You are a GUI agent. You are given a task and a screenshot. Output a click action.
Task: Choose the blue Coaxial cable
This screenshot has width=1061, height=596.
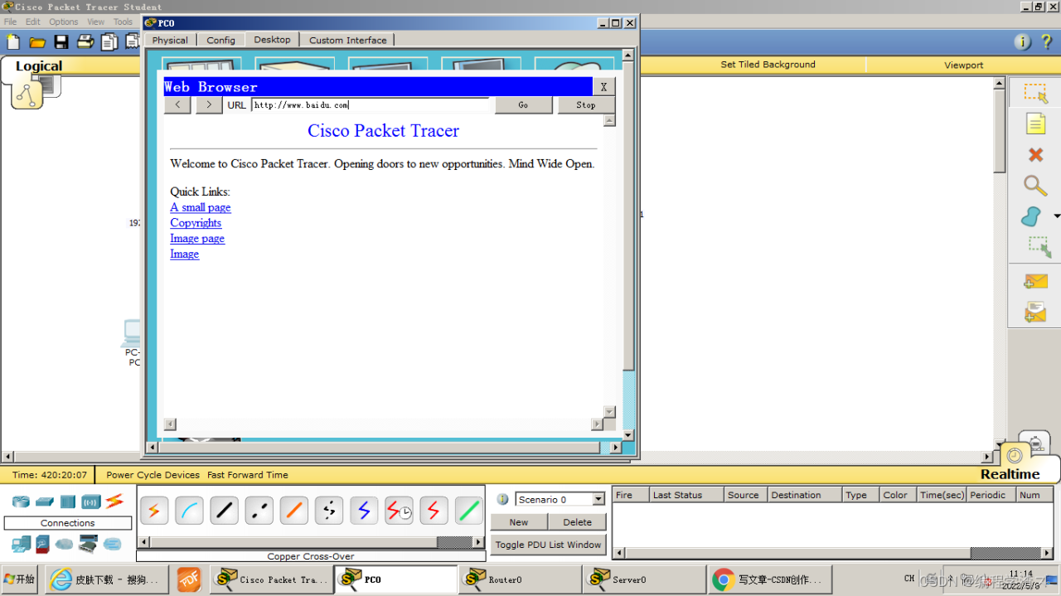point(364,511)
